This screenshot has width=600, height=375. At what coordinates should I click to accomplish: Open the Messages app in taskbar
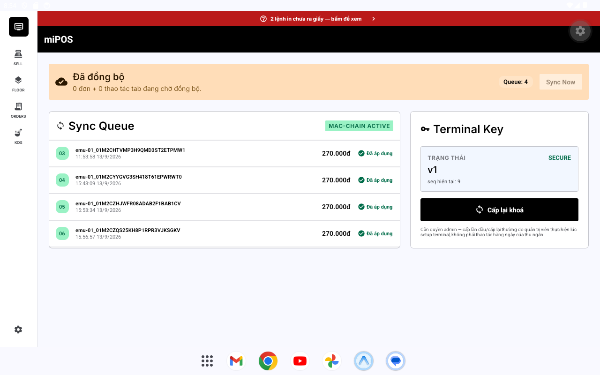pos(396,361)
